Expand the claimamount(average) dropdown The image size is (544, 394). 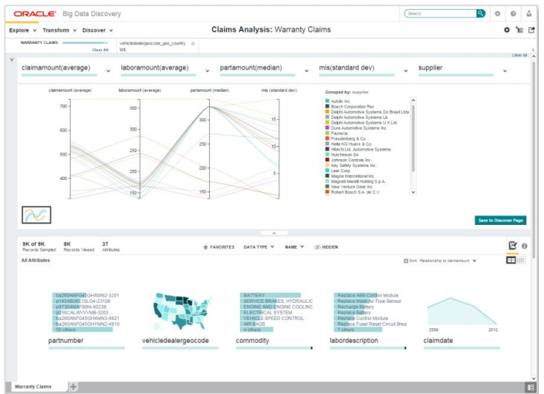(108, 70)
